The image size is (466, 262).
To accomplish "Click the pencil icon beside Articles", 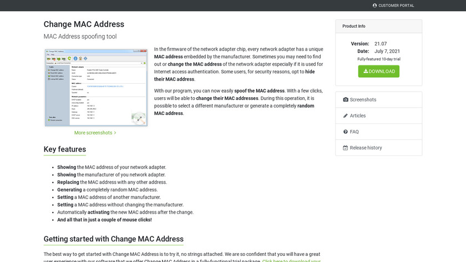I will pos(345,115).
